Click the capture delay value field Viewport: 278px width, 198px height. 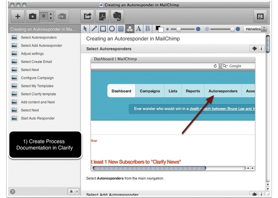[44, 16]
